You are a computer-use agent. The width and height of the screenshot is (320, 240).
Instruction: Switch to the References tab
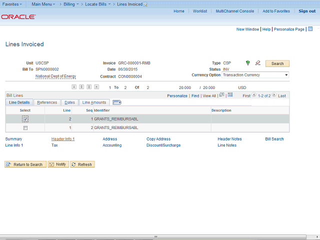click(x=47, y=102)
